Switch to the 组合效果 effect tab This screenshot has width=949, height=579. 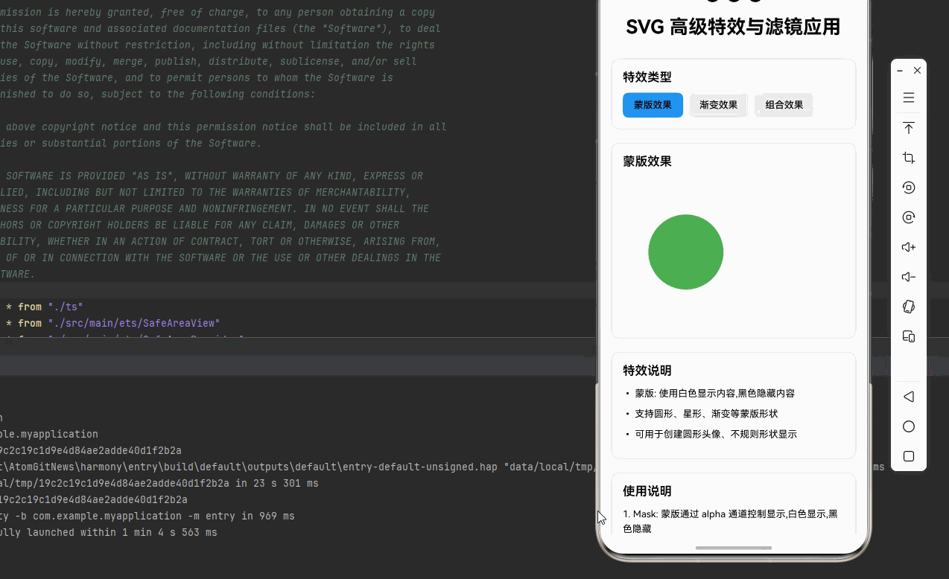(x=784, y=105)
